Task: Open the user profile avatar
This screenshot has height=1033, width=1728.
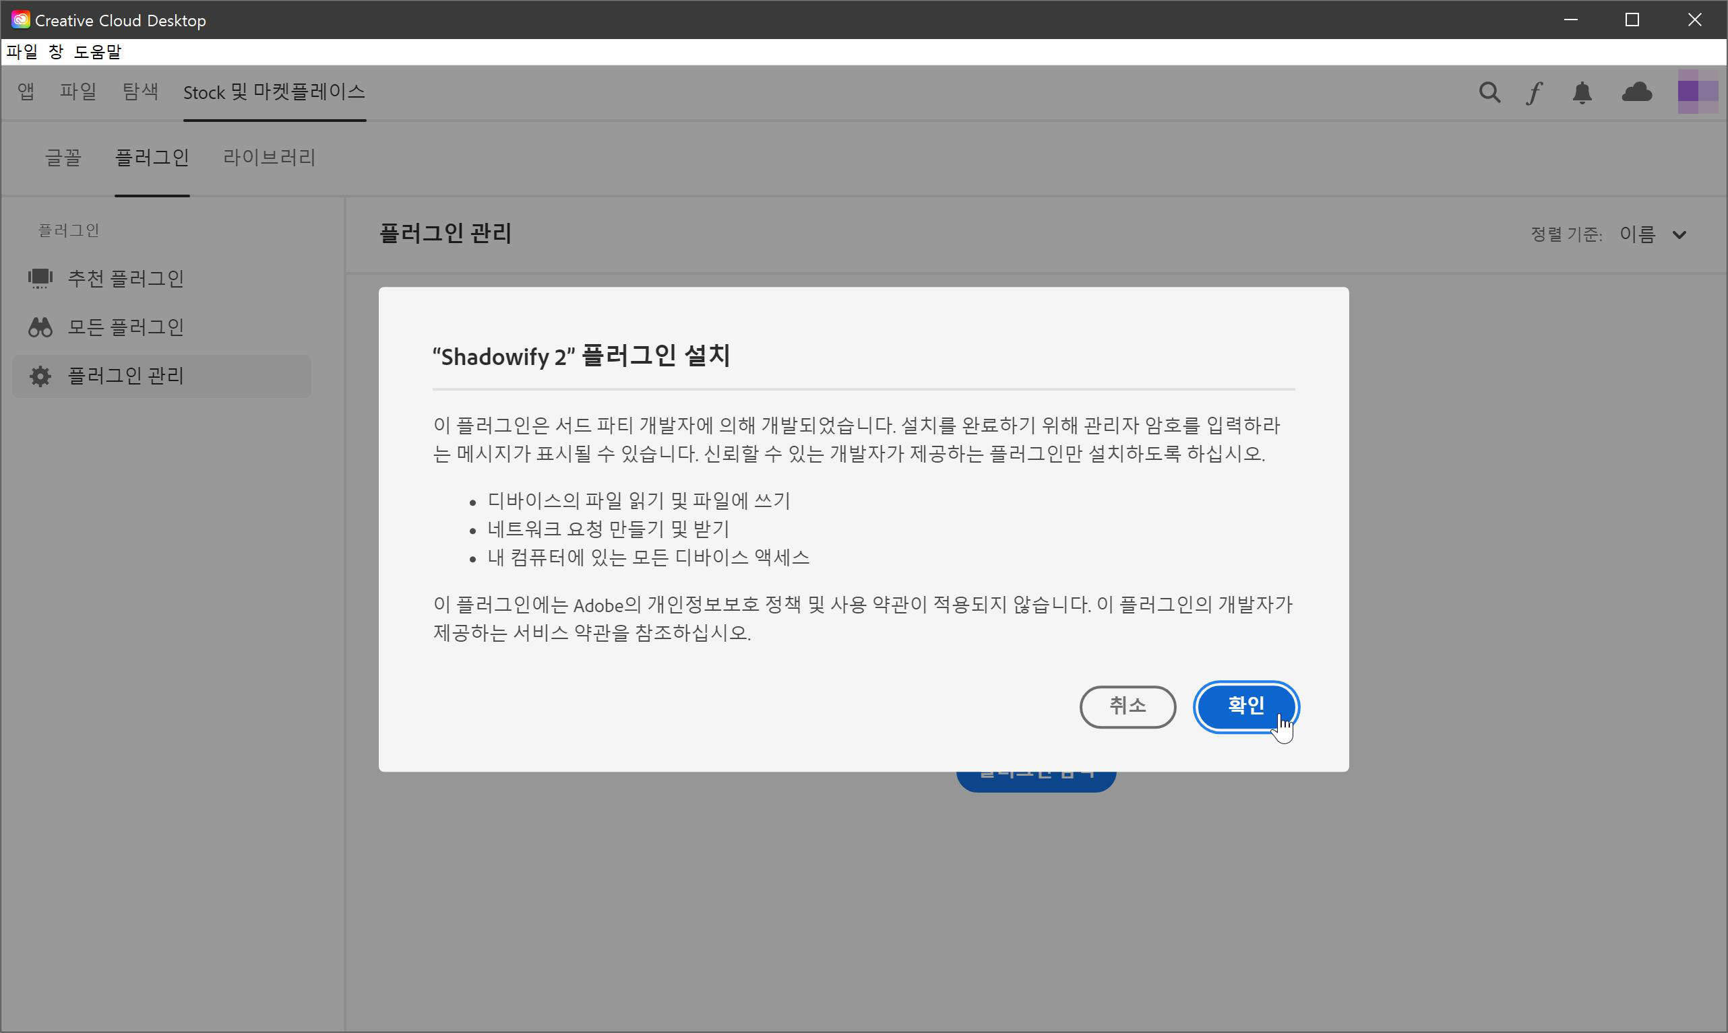Action: [1698, 91]
